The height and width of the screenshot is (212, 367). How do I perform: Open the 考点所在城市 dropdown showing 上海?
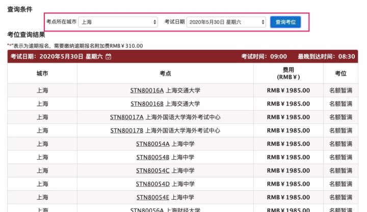[118, 22]
